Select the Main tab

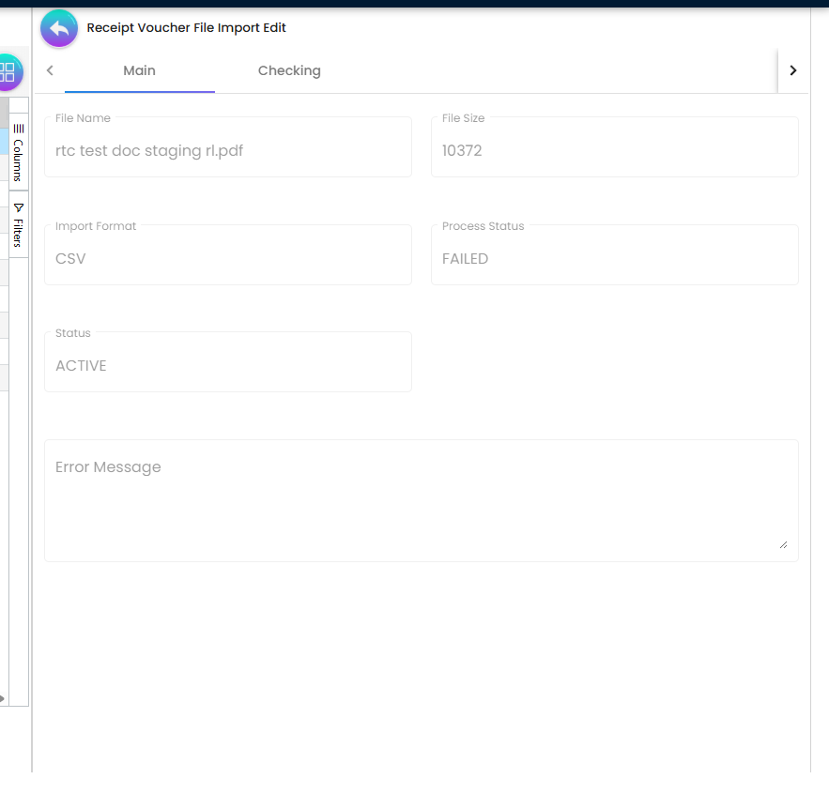point(139,70)
